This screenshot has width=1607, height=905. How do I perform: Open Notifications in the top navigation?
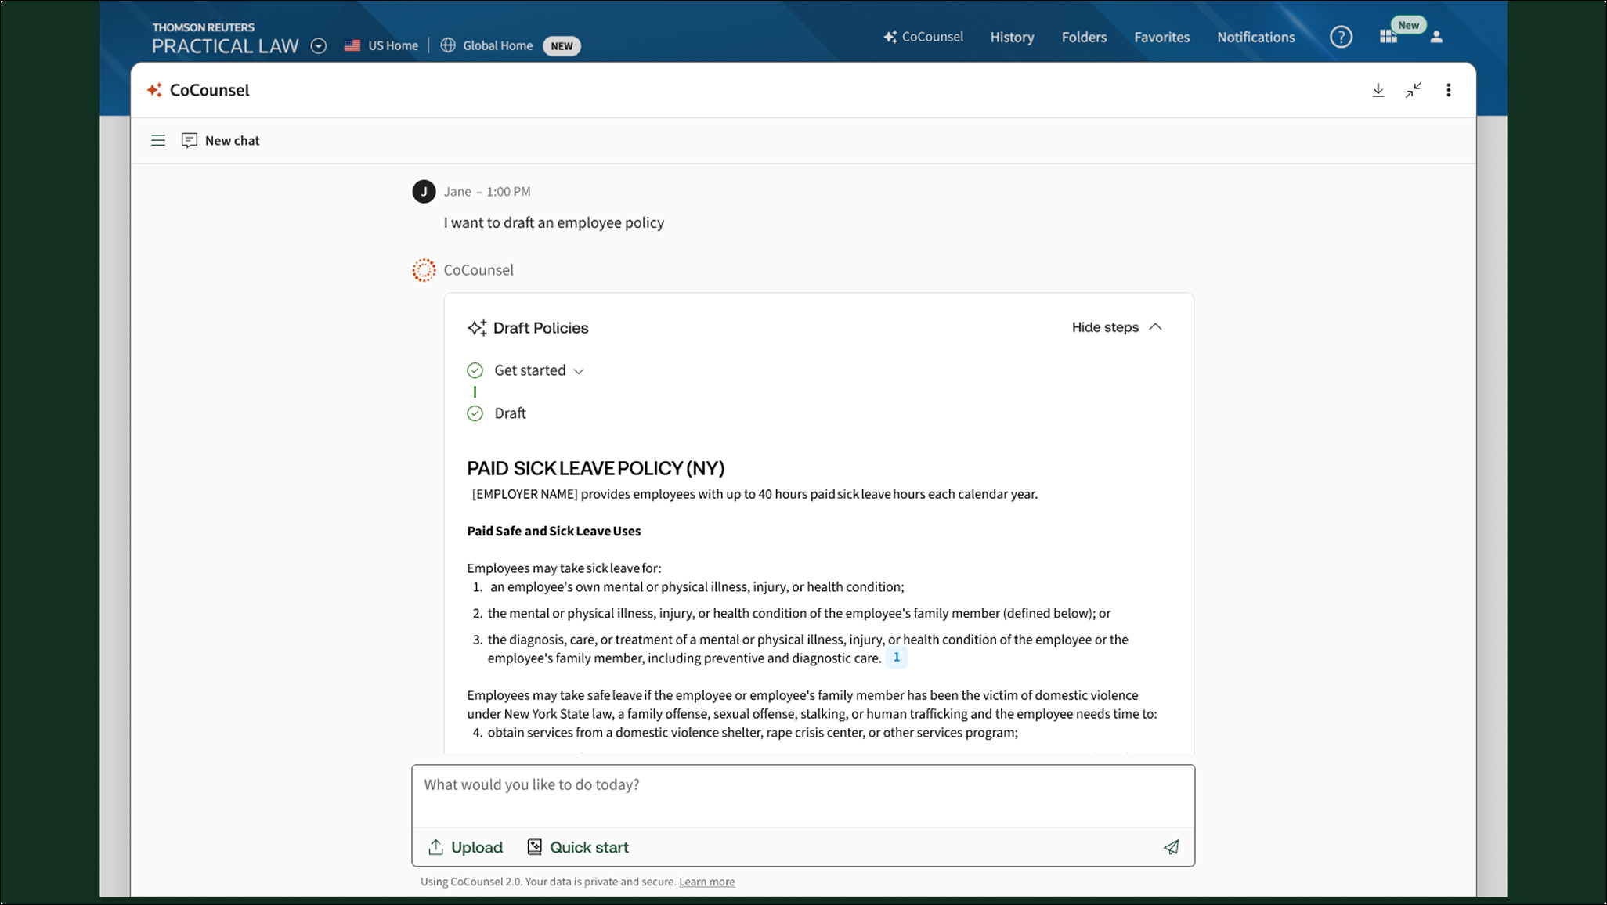click(1255, 37)
